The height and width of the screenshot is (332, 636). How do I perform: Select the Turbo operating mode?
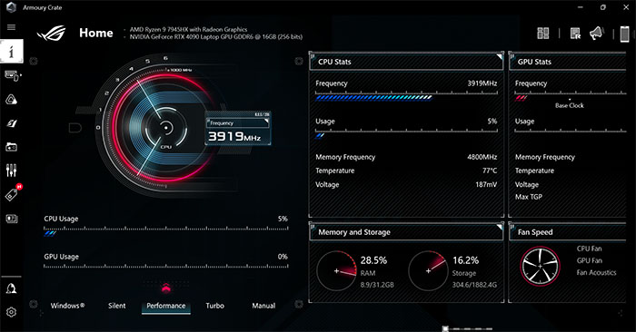(214, 306)
